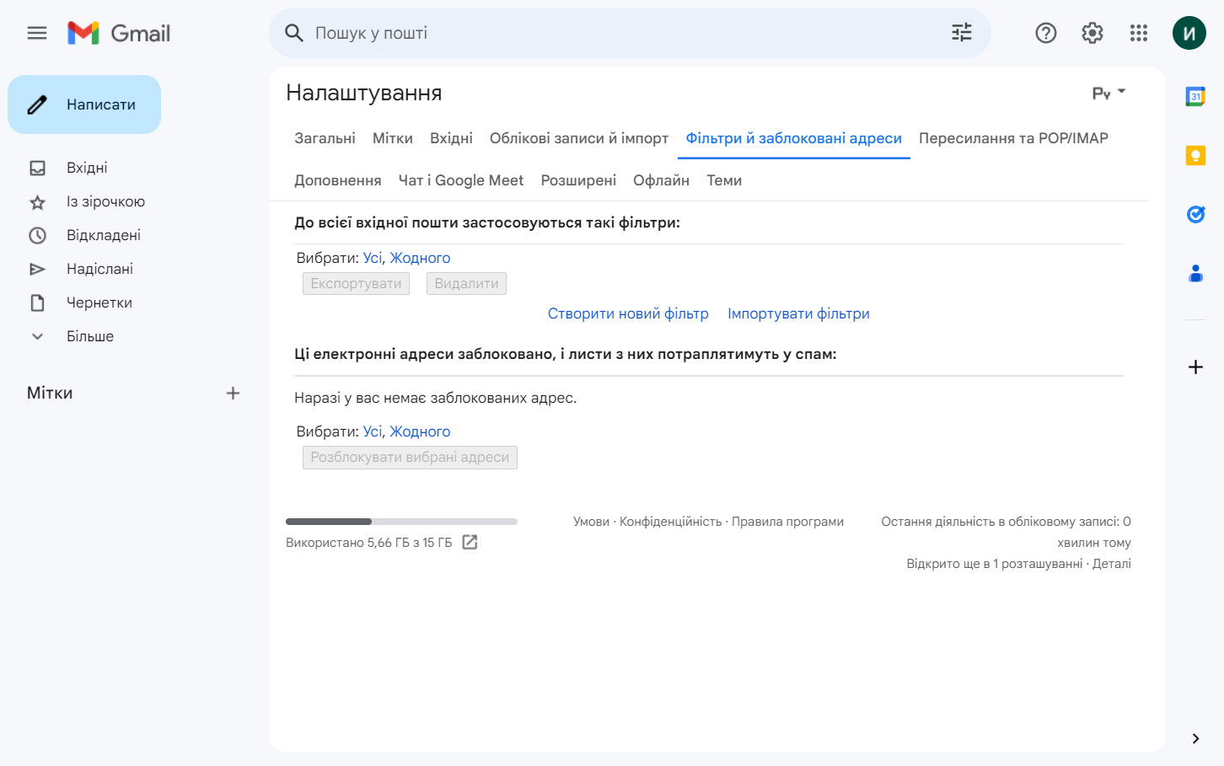Screen dimensions: 1224x766
Task: Open the Help support icon
Action: 1045,33
